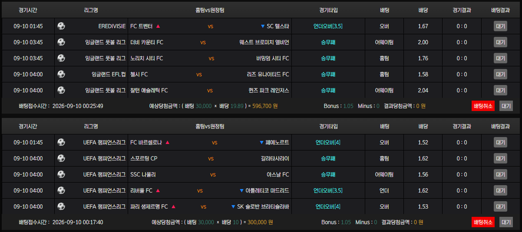Cancel the 596,700 원 bet slip
The height and width of the screenshot is (232, 522).
(x=483, y=106)
